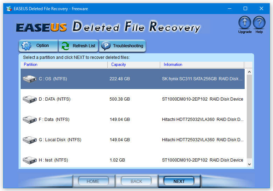Sort by the Partition column header
Screen dimensions: 273x191
click(x=64, y=64)
